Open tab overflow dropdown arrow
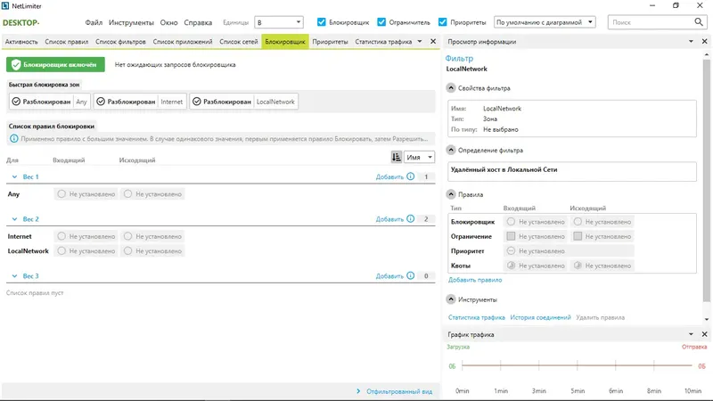 (419, 41)
